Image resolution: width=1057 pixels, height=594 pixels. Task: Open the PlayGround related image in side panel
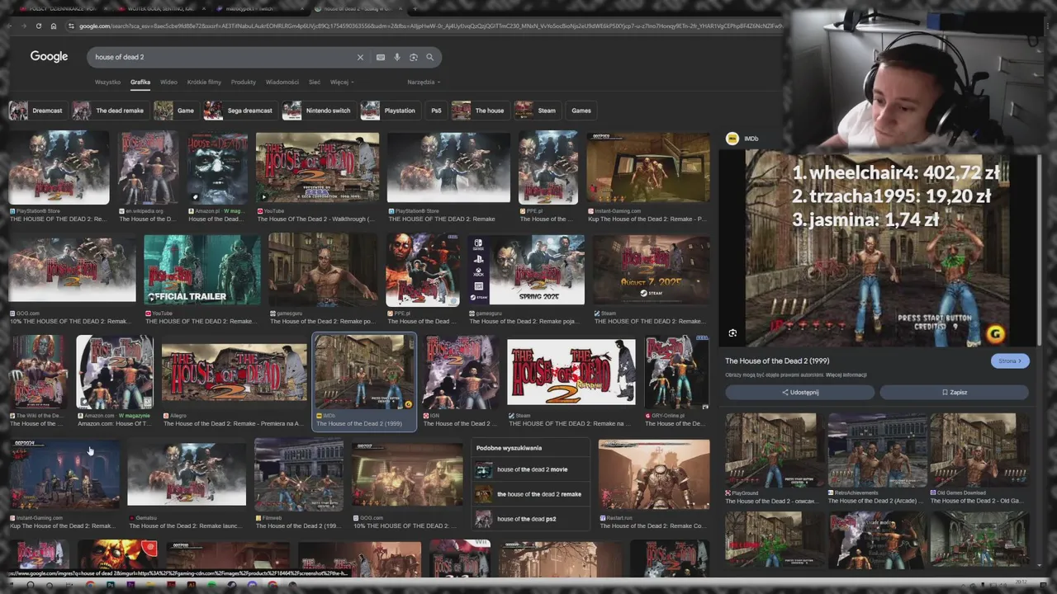pyautogui.click(x=770, y=450)
